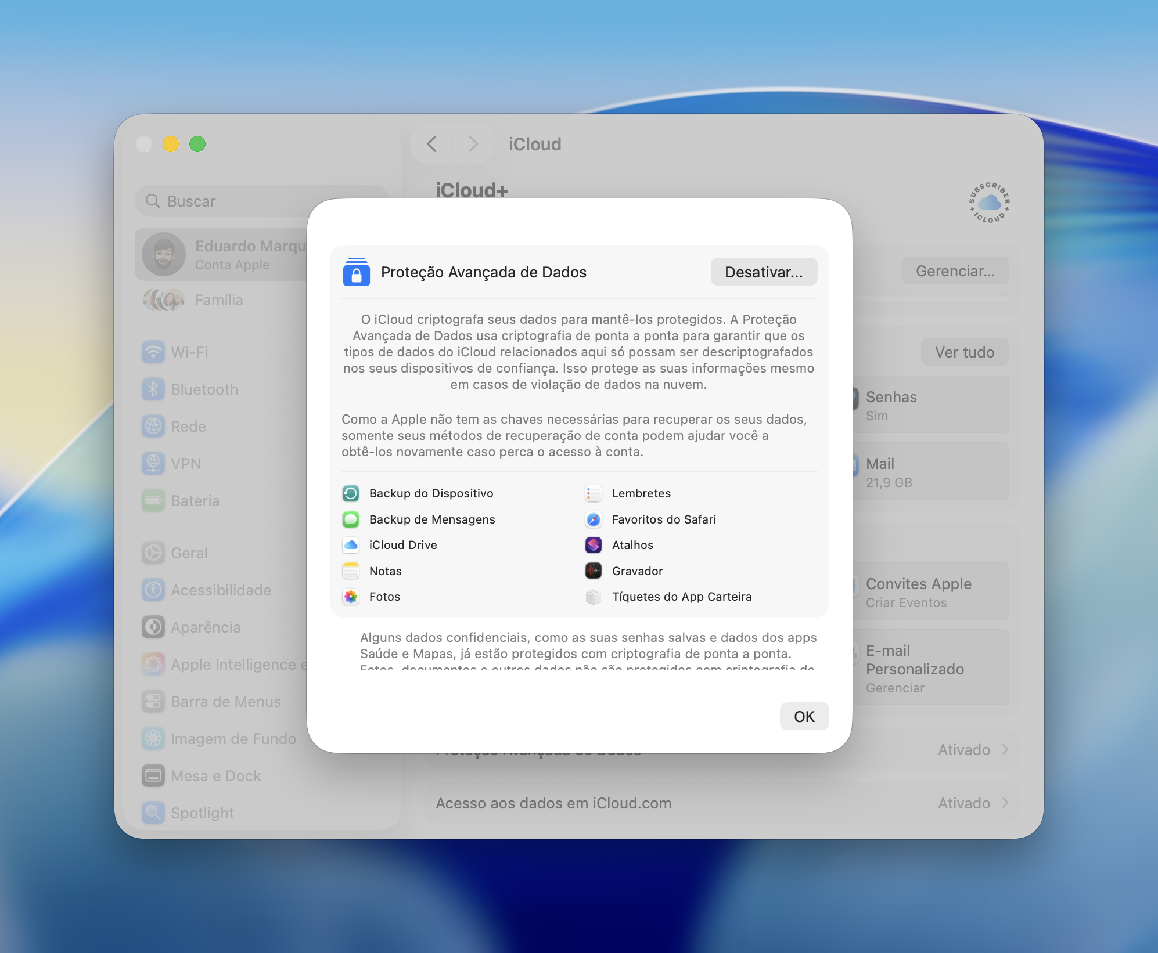Click the Bluetooth label in sidebar
This screenshot has width=1158, height=953.
coord(204,389)
